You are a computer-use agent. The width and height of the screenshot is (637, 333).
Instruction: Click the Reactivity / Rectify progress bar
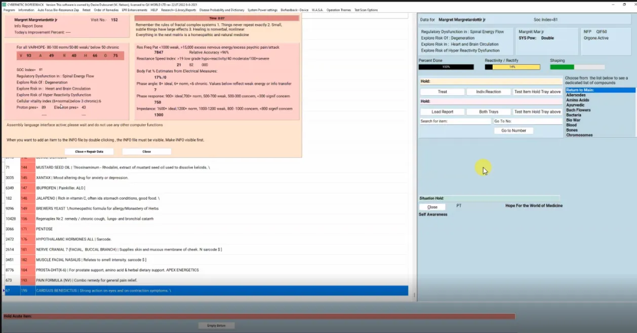click(x=512, y=67)
